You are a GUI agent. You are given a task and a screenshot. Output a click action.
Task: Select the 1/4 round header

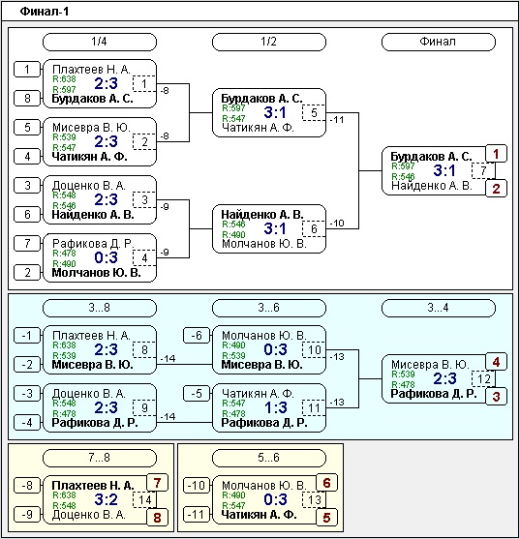(x=100, y=42)
